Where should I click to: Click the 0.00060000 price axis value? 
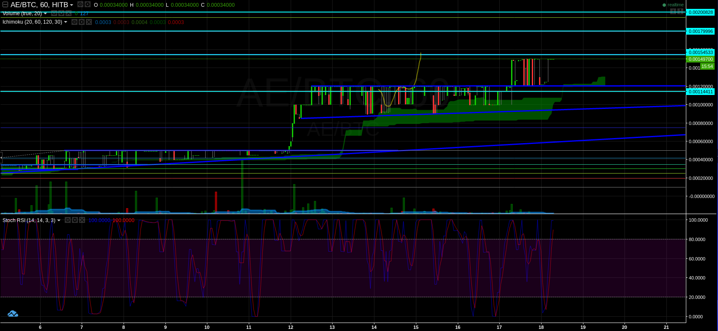[x=701, y=141]
